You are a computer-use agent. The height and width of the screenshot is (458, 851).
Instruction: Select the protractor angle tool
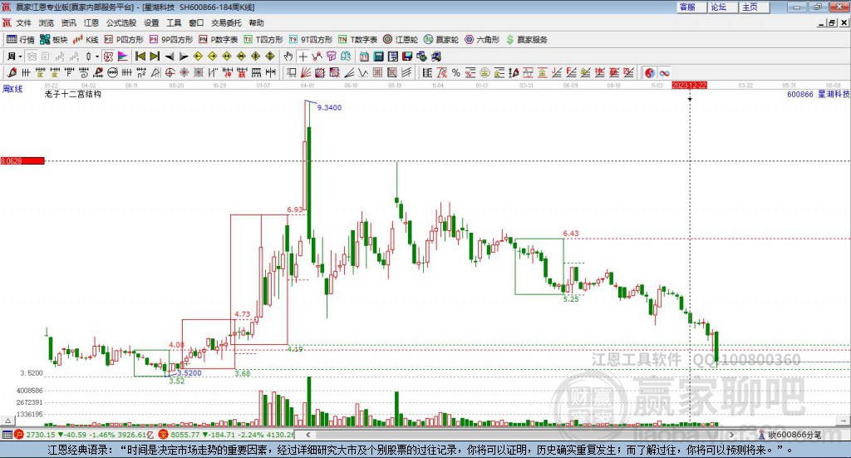tap(155, 72)
